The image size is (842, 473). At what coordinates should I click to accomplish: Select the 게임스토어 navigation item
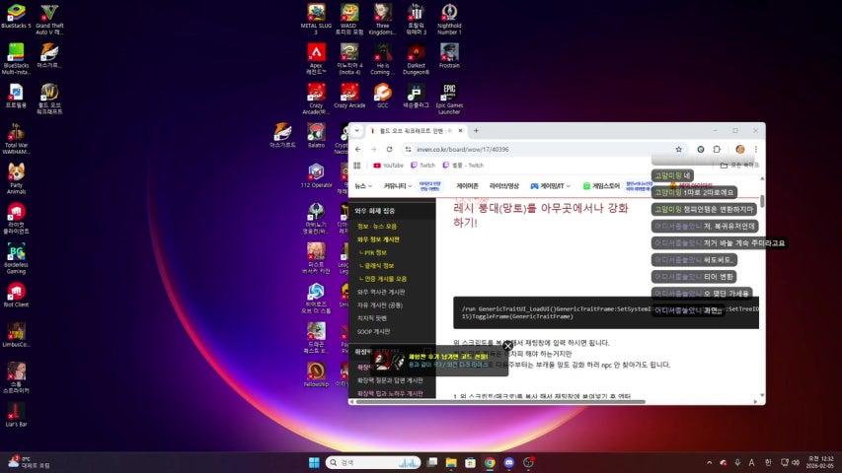(x=601, y=185)
